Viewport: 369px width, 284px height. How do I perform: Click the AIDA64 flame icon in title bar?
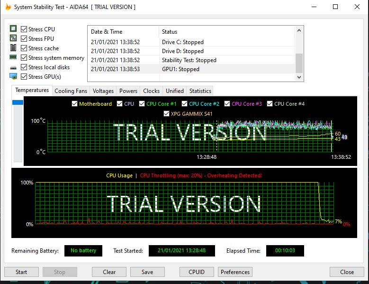(8, 7)
